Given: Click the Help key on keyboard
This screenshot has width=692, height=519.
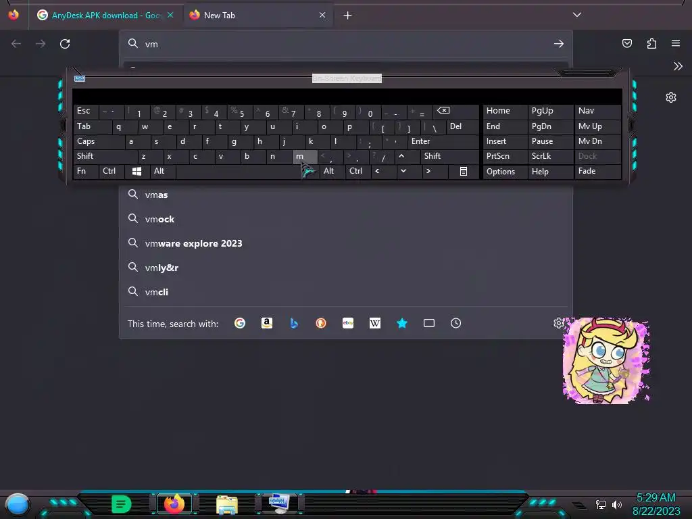Looking at the screenshot, I should pyautogui.click(x=550, y=171).
